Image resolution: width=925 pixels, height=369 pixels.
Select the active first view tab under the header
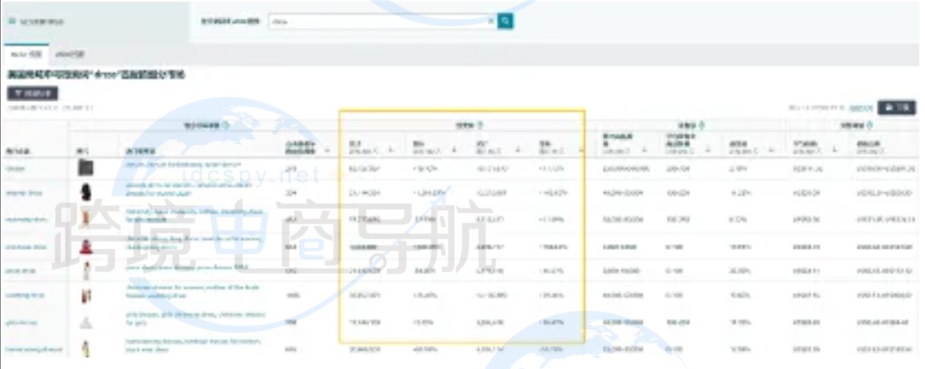[26, 54]
